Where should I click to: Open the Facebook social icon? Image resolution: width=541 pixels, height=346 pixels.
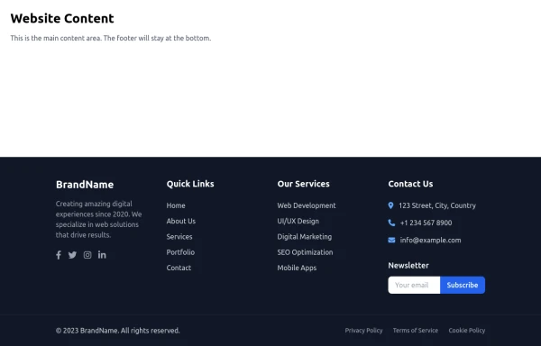click(x=59, y=255)
